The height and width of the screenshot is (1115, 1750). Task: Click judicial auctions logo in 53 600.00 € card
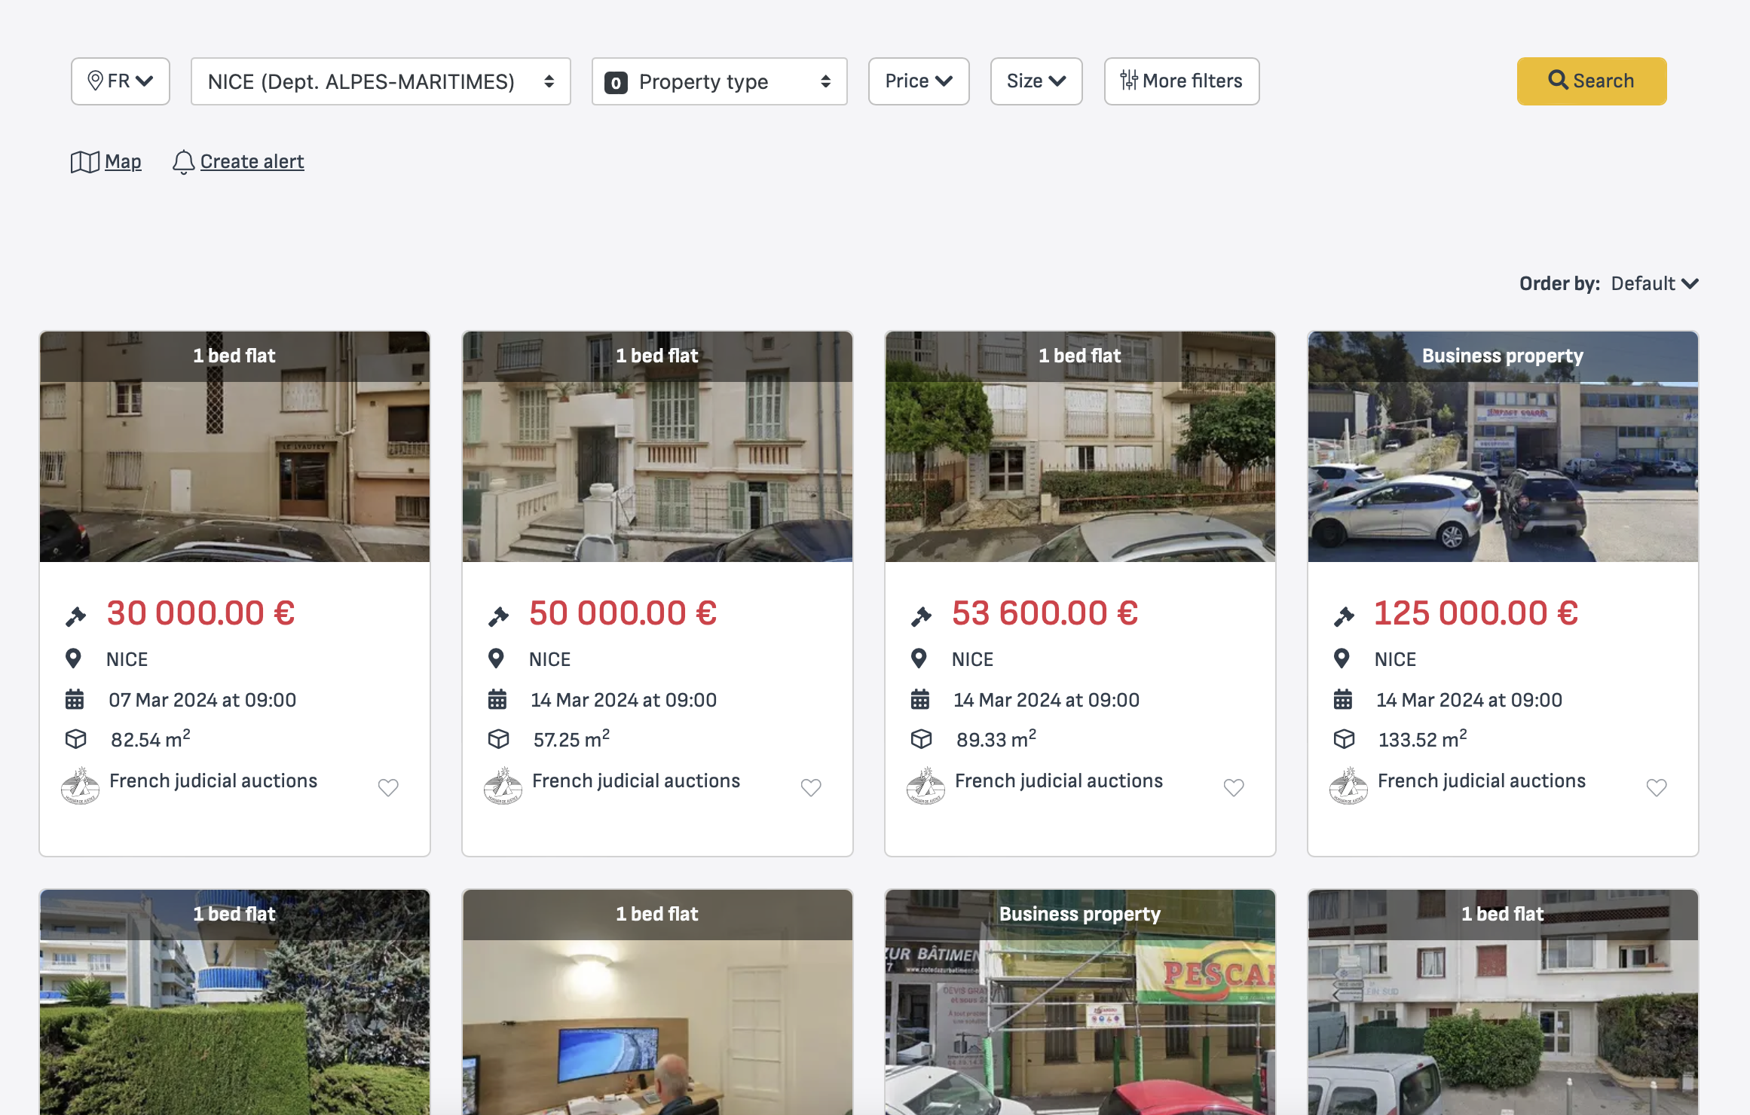[x=925, y=786]
